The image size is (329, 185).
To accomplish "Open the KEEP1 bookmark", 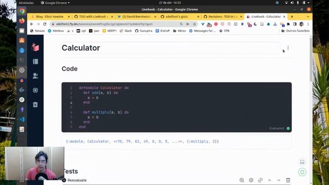I will tap(109, 31).
